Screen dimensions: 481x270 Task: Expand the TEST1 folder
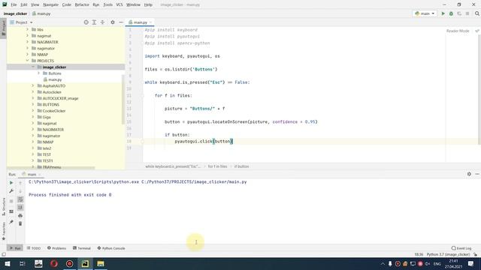click(33, 160)
